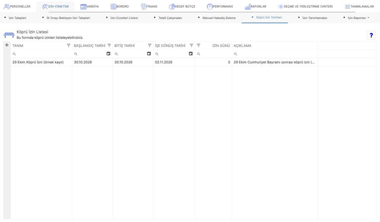
Task: Open the BORDRO module
Action: tap(120, 7)
